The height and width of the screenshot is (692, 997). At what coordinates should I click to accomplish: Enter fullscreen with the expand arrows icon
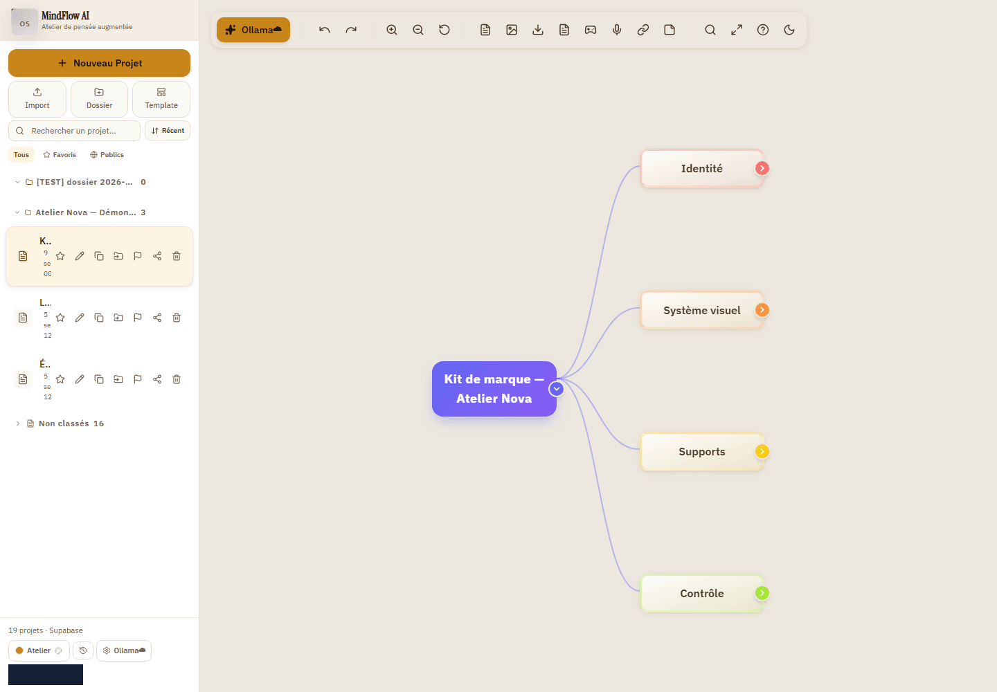tap(737, 30)
